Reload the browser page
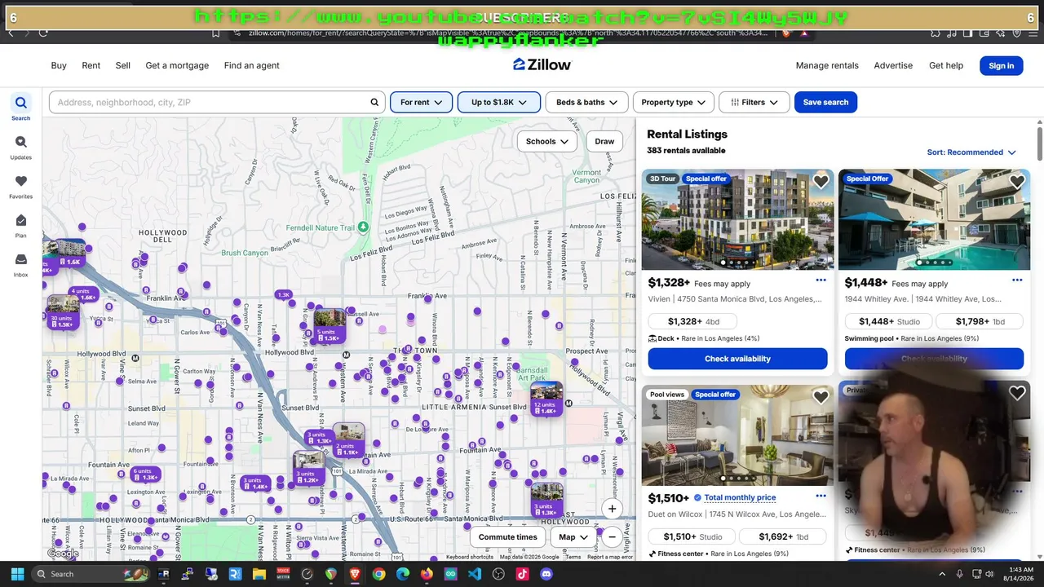Viewport: 1044px width, 587px height. [42, 33]
